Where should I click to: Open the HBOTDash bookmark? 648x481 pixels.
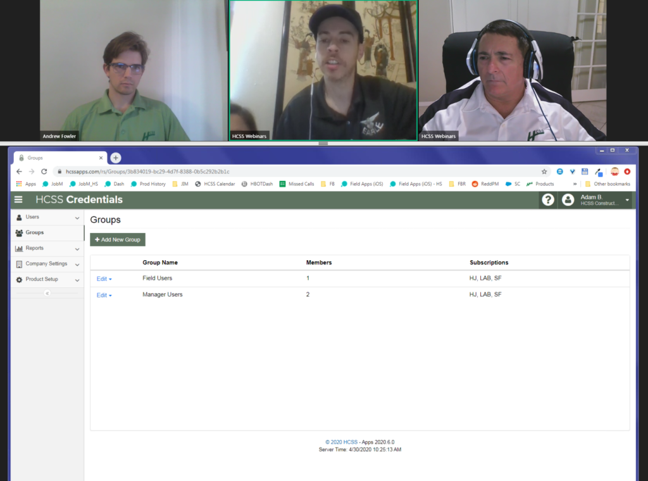257,184
